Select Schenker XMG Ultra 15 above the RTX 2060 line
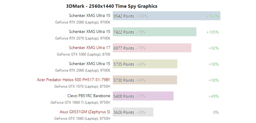This screenshot has height=123, width=256. [x=89, y=64]
